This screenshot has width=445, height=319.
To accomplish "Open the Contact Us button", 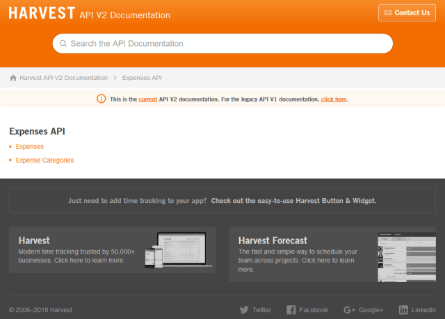I will (407, 13).
